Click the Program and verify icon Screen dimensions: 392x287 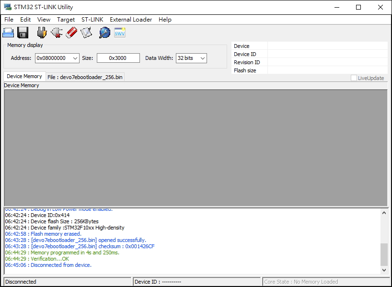click(86, 33)
